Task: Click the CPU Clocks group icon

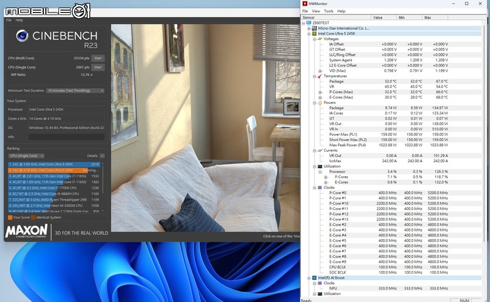Action: (x=320, y=187)
